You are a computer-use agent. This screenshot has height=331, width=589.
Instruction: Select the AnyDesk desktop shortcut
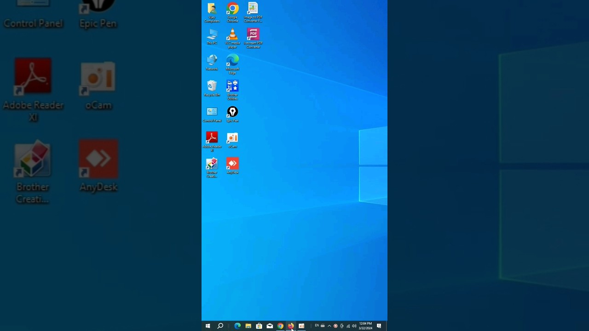click(x=232, y=166)
